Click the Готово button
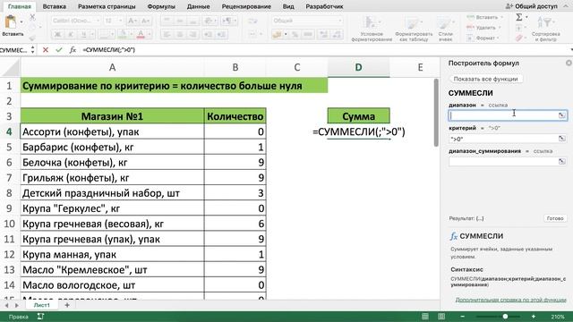 pos(555,218)
